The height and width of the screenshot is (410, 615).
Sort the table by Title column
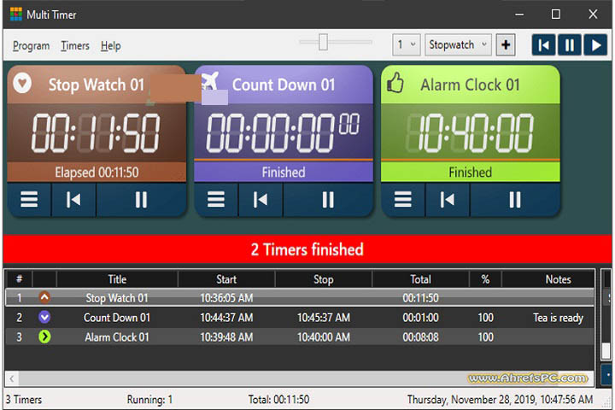[117, 279]
